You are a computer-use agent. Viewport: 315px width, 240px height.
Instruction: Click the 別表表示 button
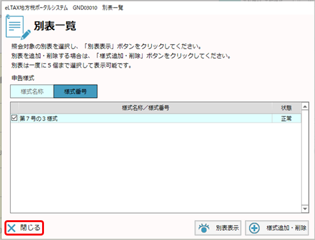[218, 228]
